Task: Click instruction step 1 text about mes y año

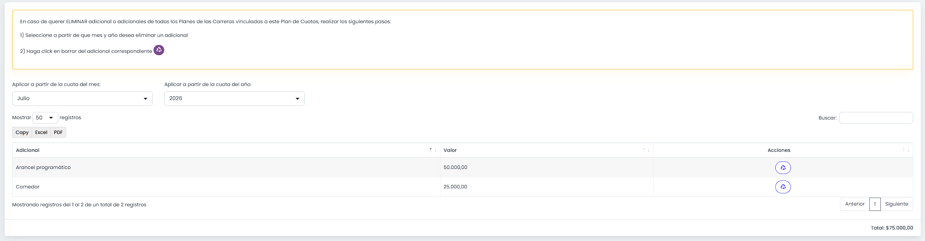Action: 104,35
